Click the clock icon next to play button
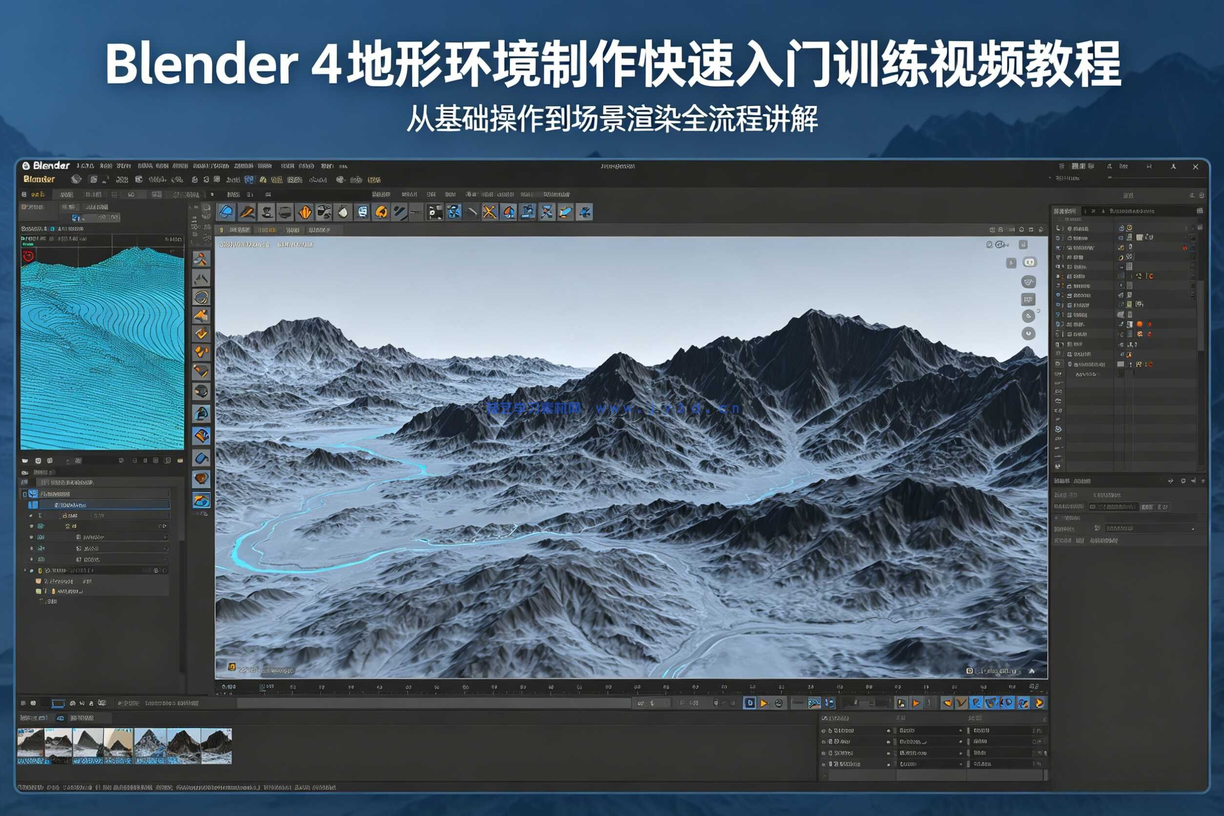This screenshot has height=816, width=1224. click(x=778, y=703)
